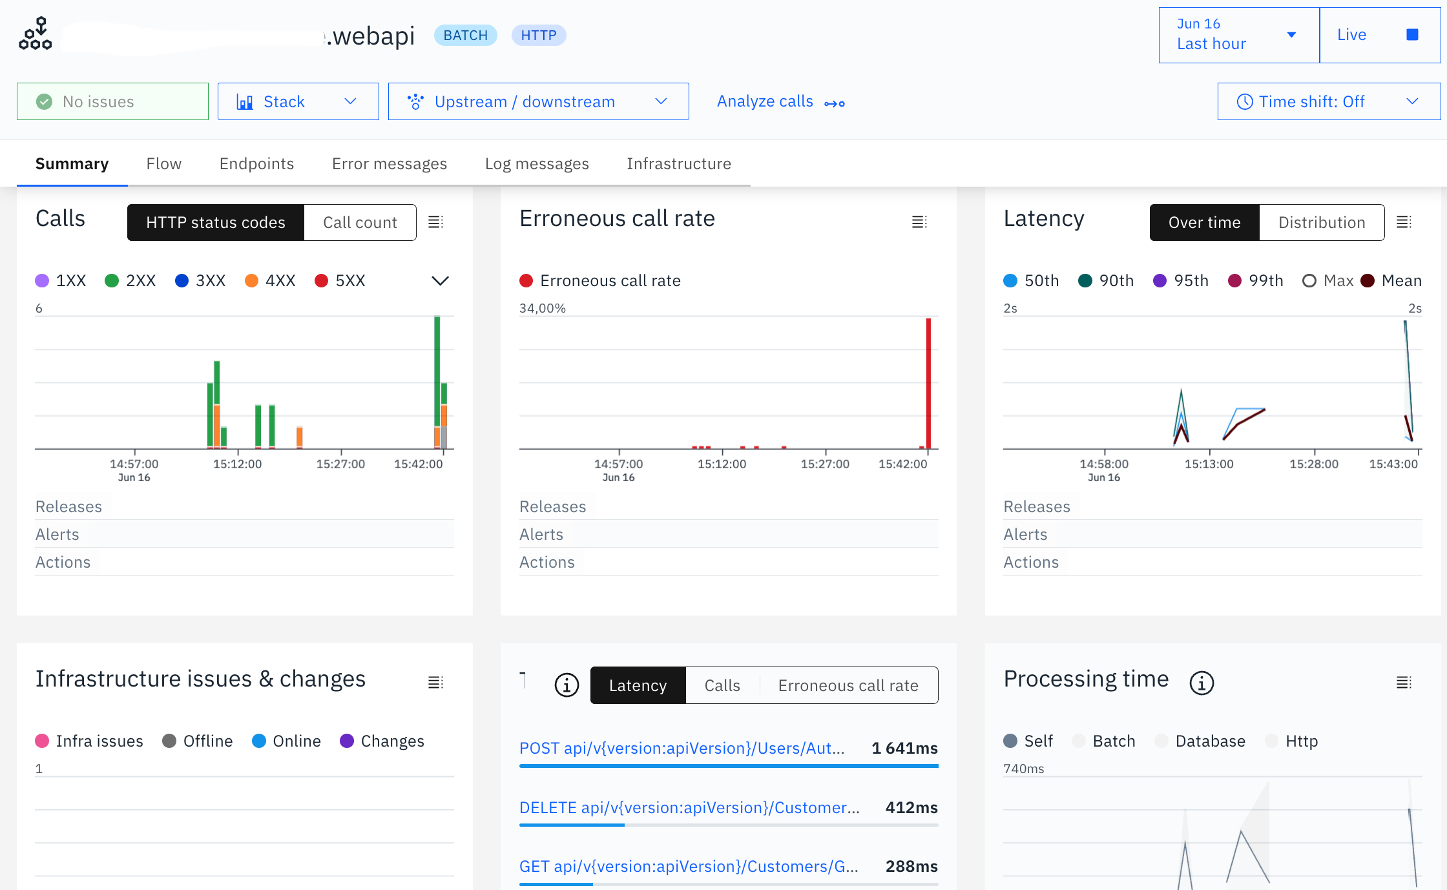The height and width of the screenshot is (890, 1447).
Task: Toggle the Database processing time series
Action: pos(1200,741)
